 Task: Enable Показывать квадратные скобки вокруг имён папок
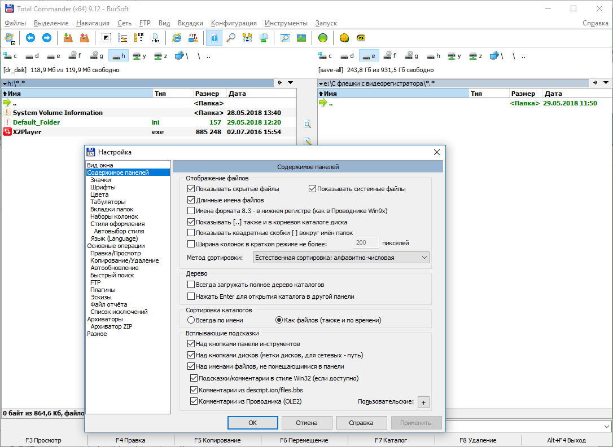point(191,233)
